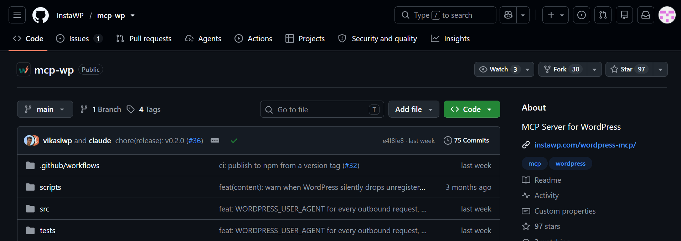Focus the Type / to search box

(445, 15)
